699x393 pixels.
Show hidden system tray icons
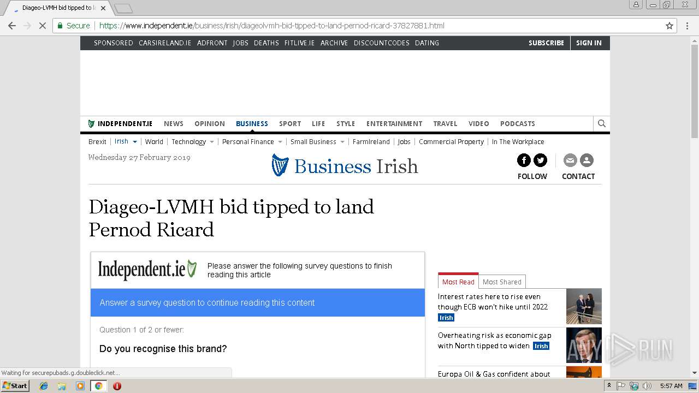click(609, 386)
